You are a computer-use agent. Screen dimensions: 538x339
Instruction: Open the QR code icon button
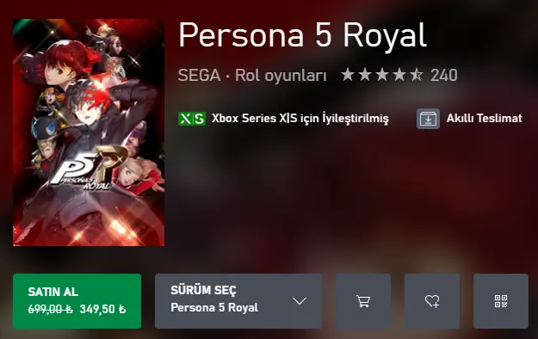pos(501,301)
